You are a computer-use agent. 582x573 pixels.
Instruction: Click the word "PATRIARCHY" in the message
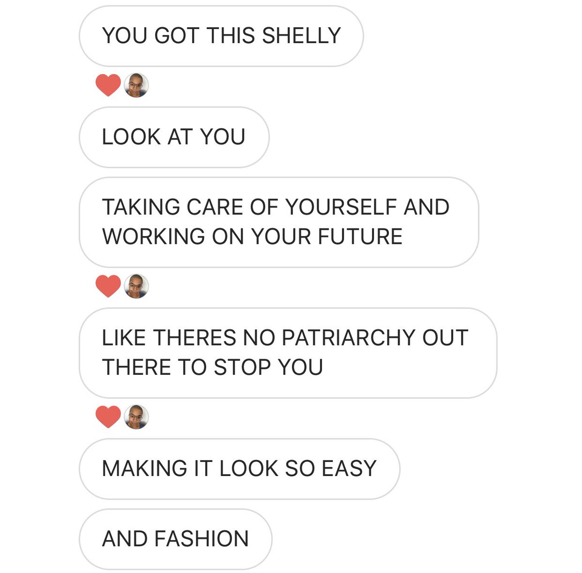click(x=348, y=338)
